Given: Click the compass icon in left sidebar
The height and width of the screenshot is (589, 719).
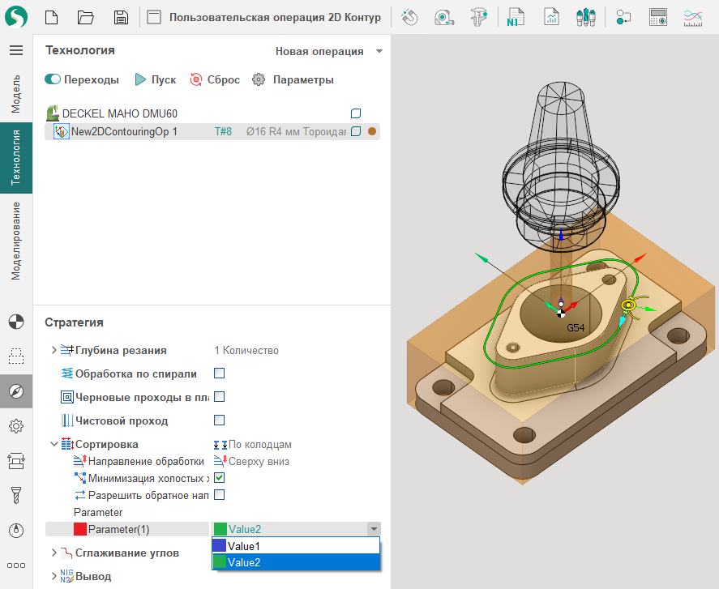Looking at the screenshot, I should tap(16, 391).
